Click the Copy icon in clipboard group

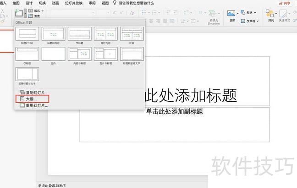tap(2, 16)
